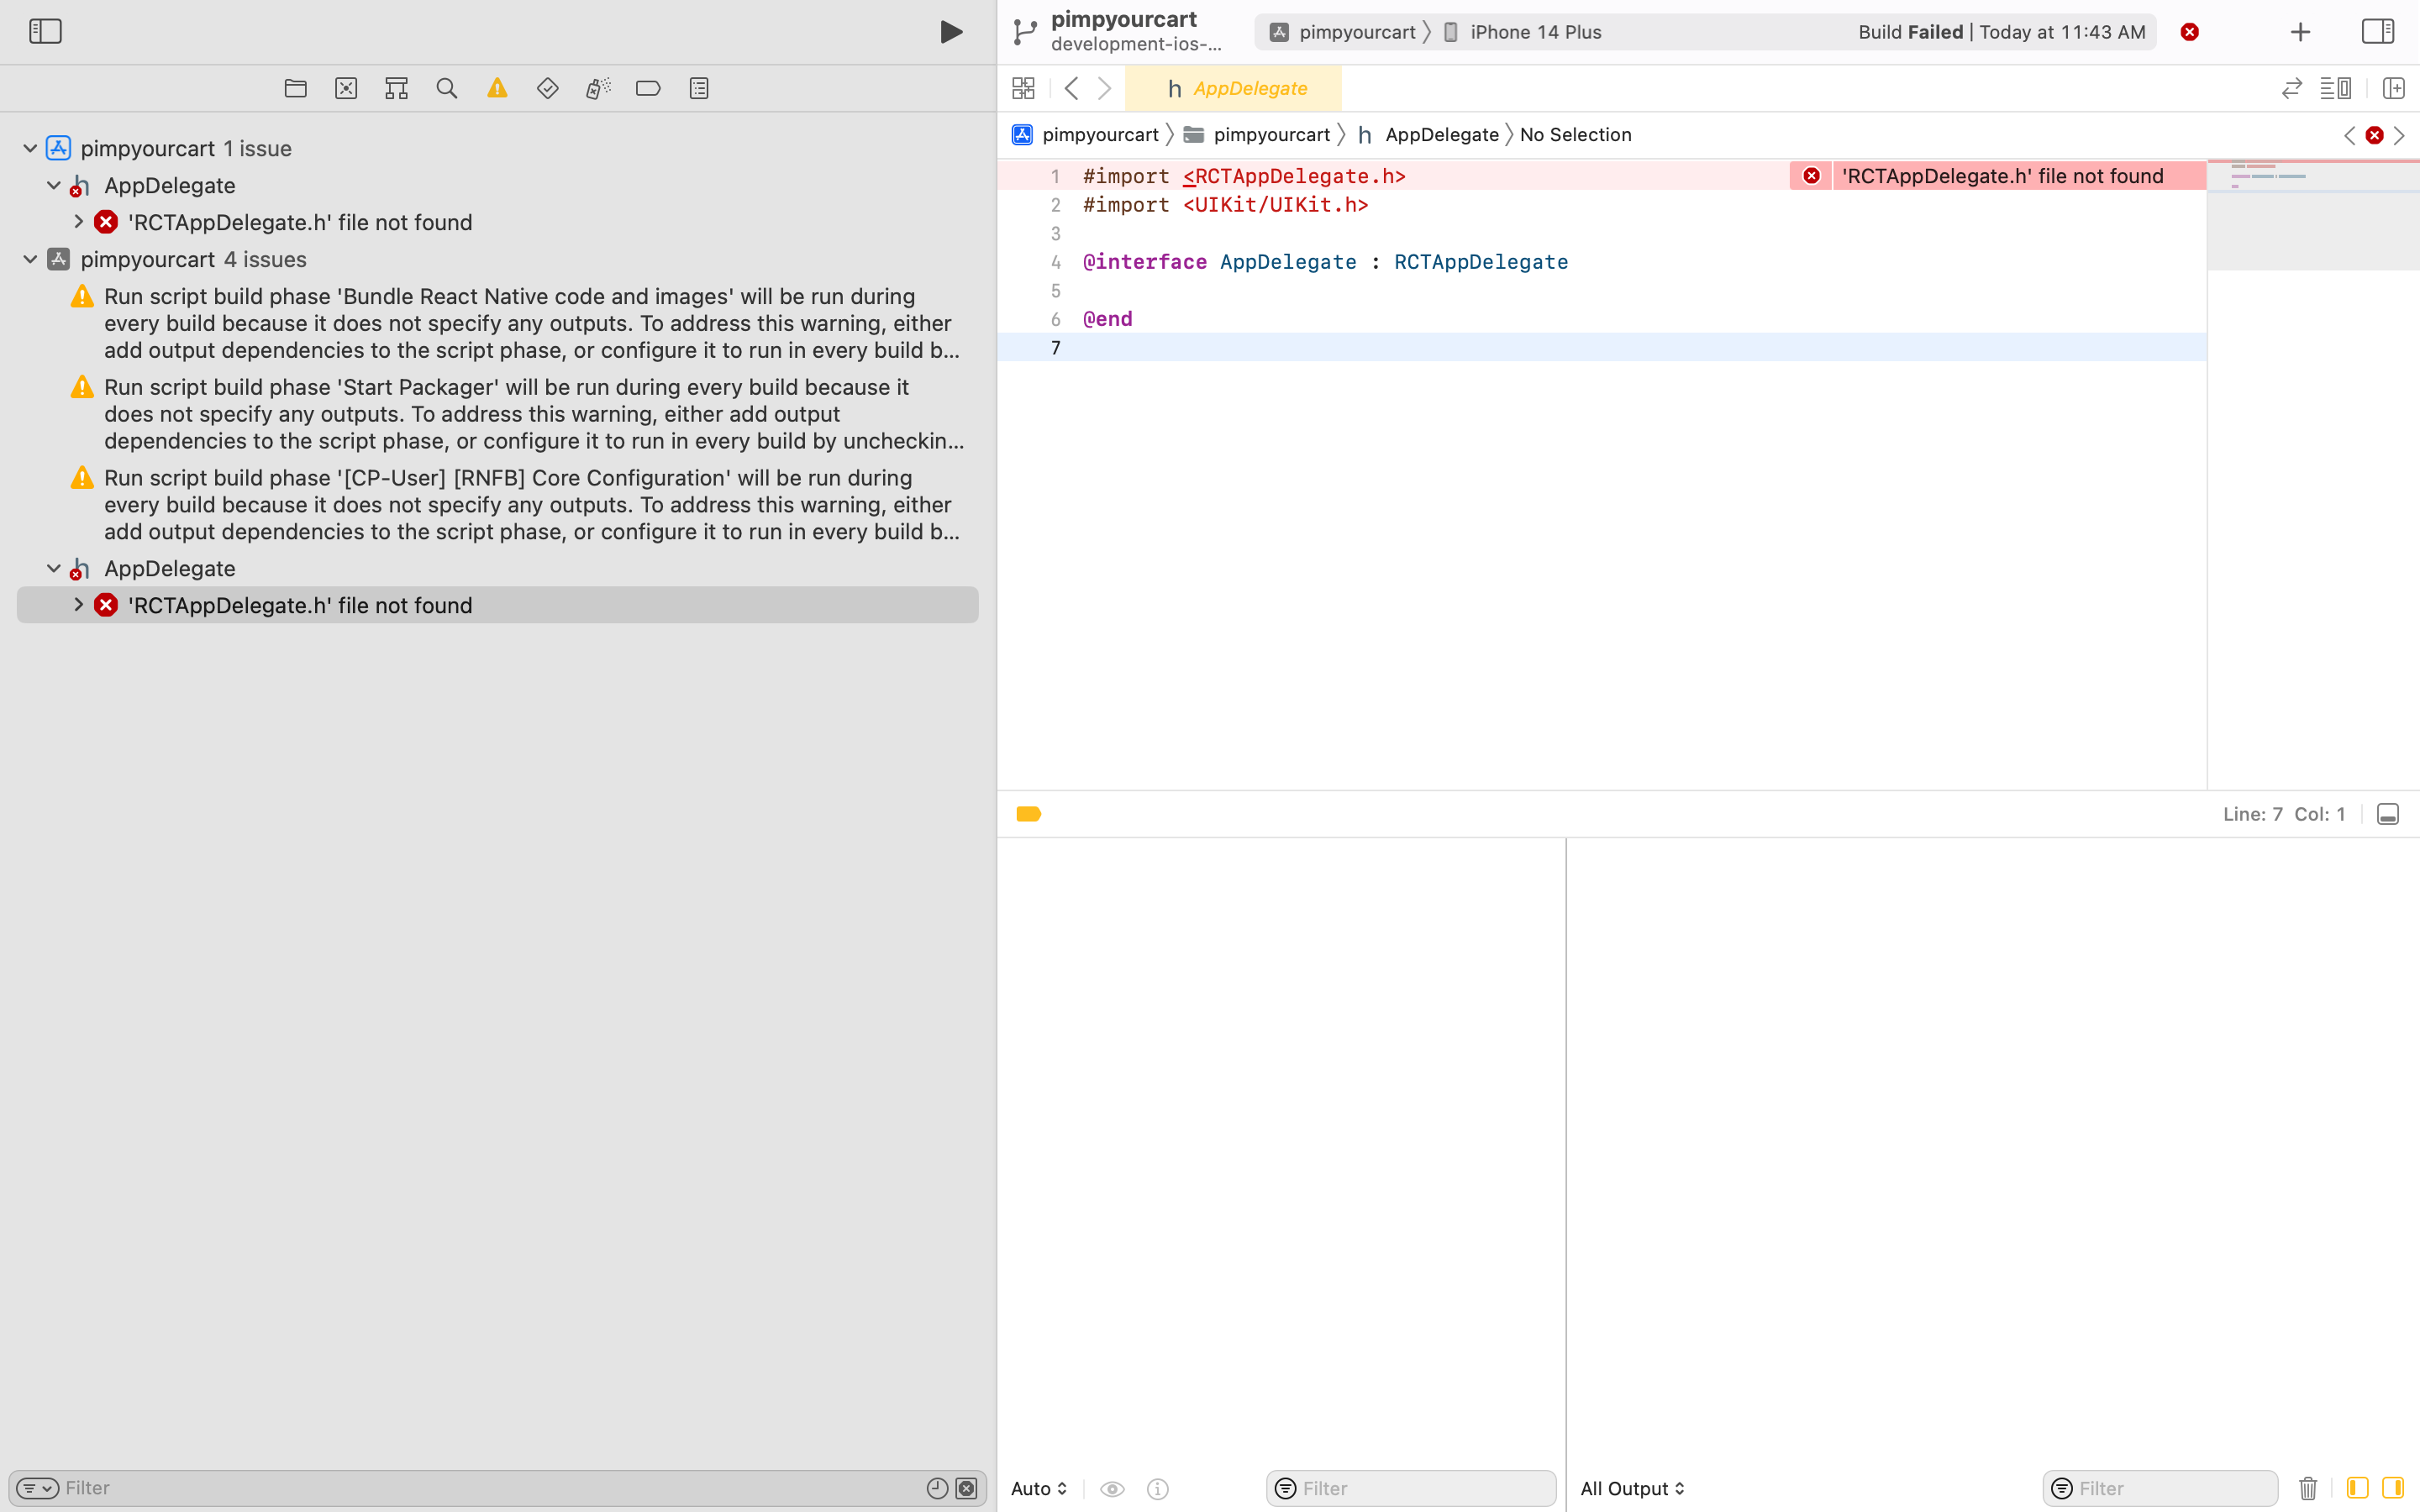Toggle the left navigator sidebar
The width and height of the screenshot is (2420, 1512).
[46, 31]
